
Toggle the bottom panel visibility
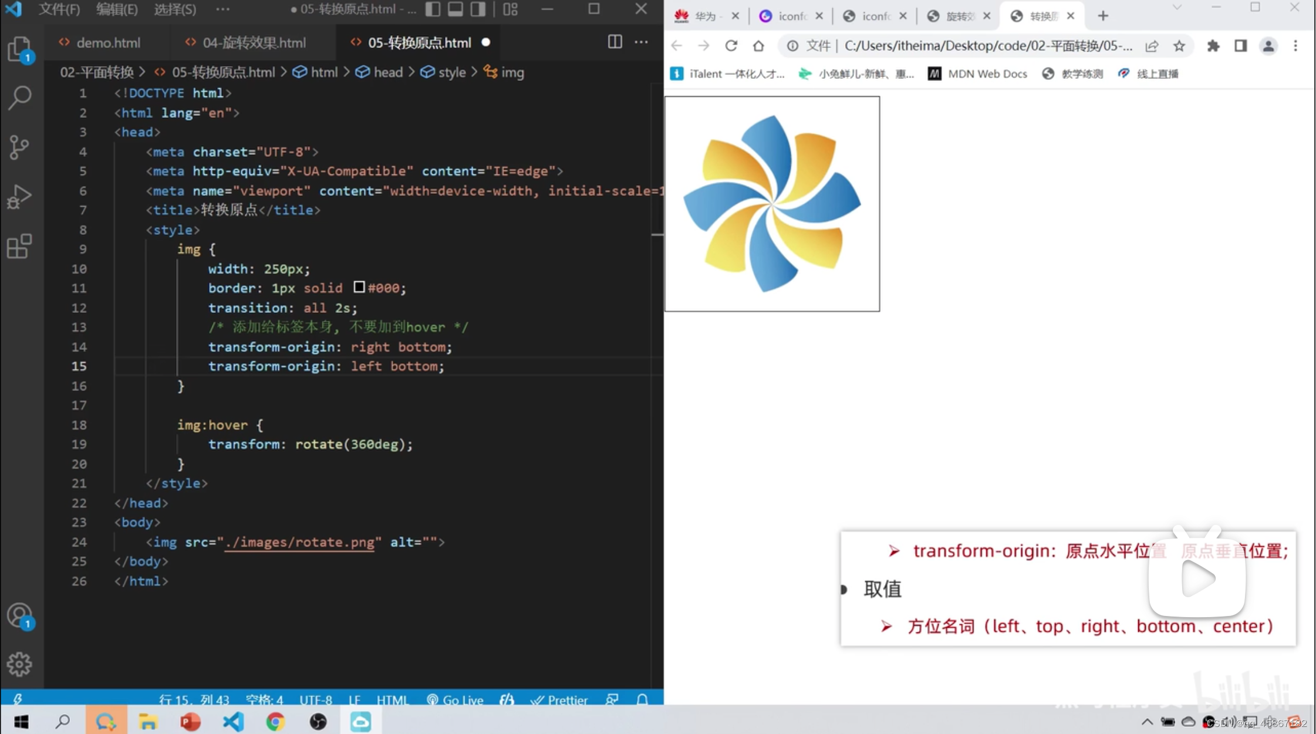point(456,9)
